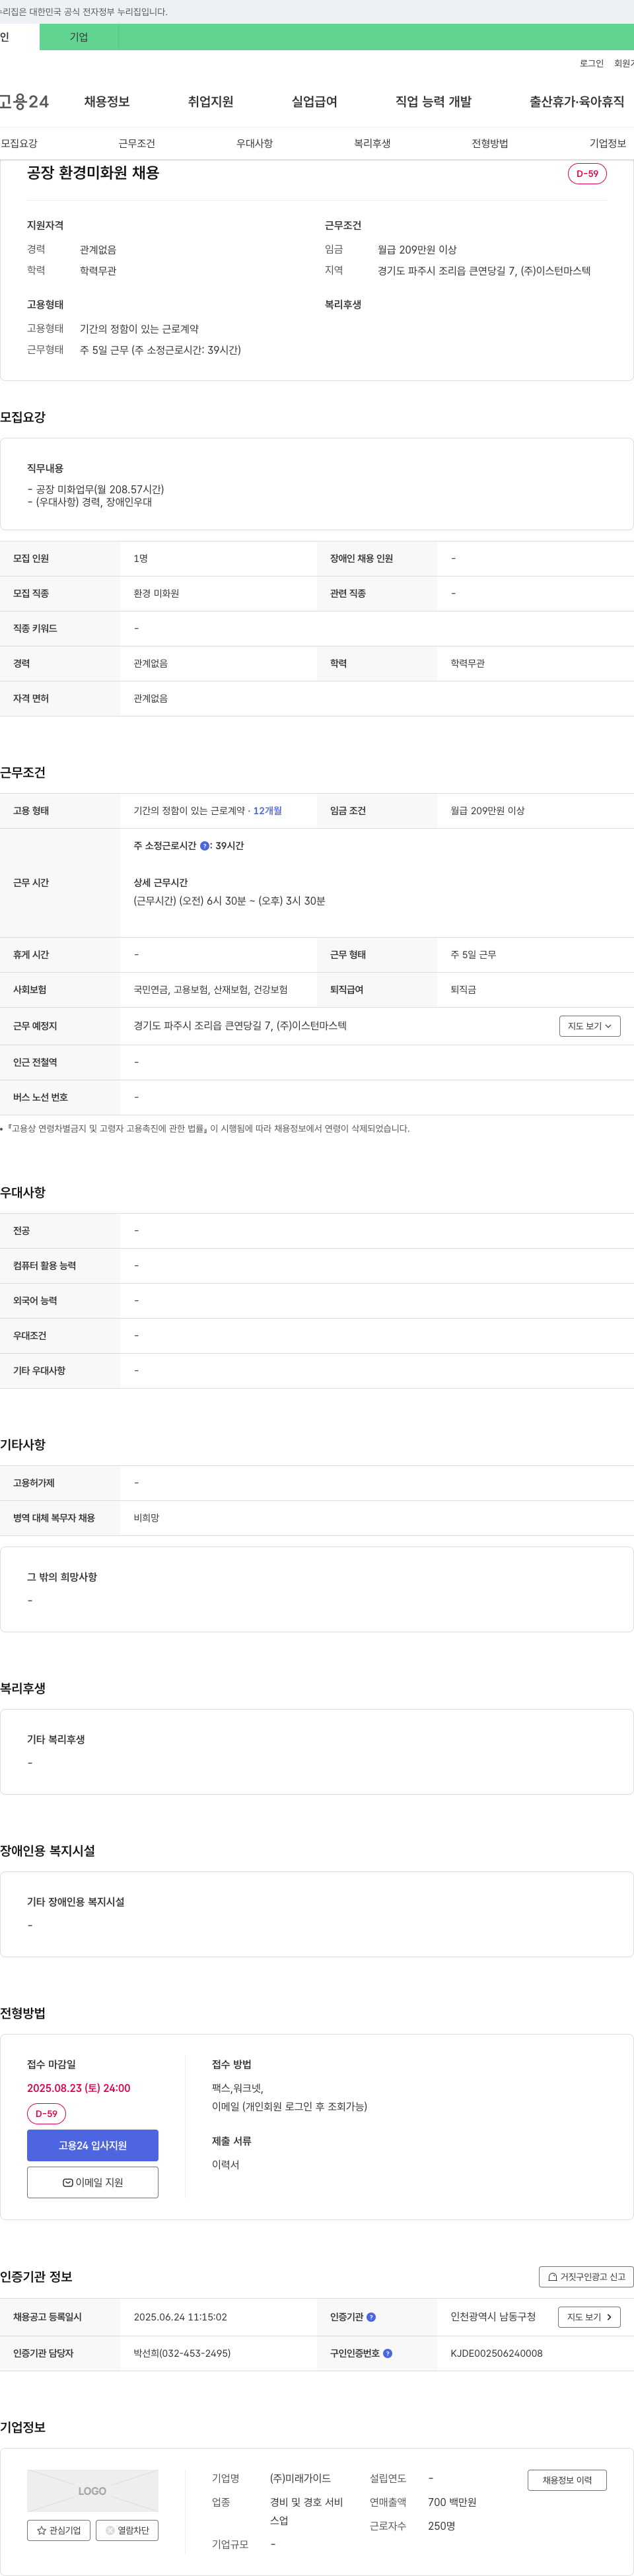Click the 퇴직금 value in 퇴직급여 row
This screenshot has width=634, height=2576.
[463, 990]
